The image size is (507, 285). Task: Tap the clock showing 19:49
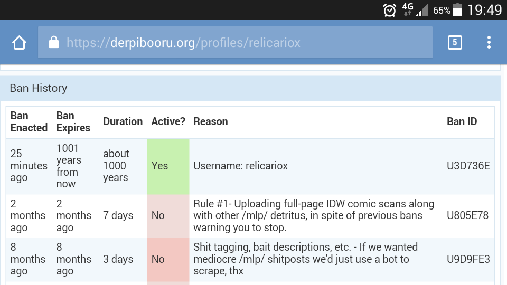(x=485, y=10)
